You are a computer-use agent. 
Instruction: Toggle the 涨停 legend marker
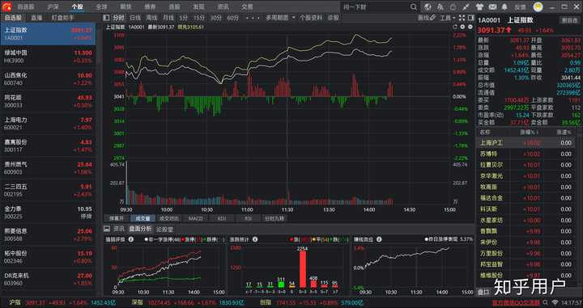[x=182, y=240]
